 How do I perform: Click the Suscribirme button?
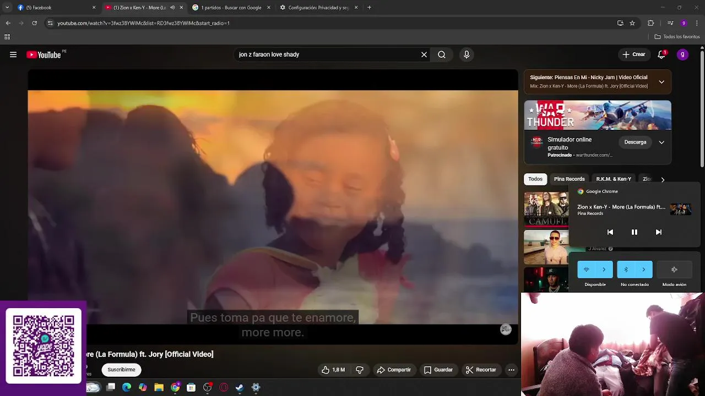click(121, 370)
